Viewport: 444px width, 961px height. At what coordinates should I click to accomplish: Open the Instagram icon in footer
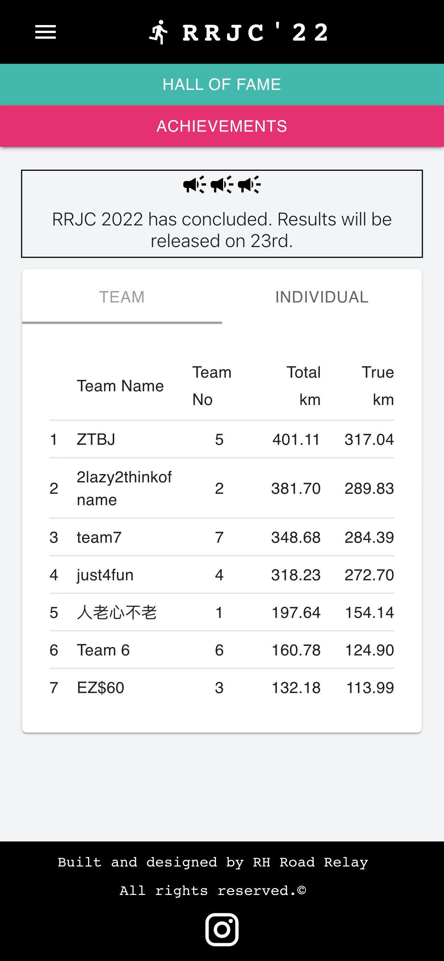pos(222,929)
